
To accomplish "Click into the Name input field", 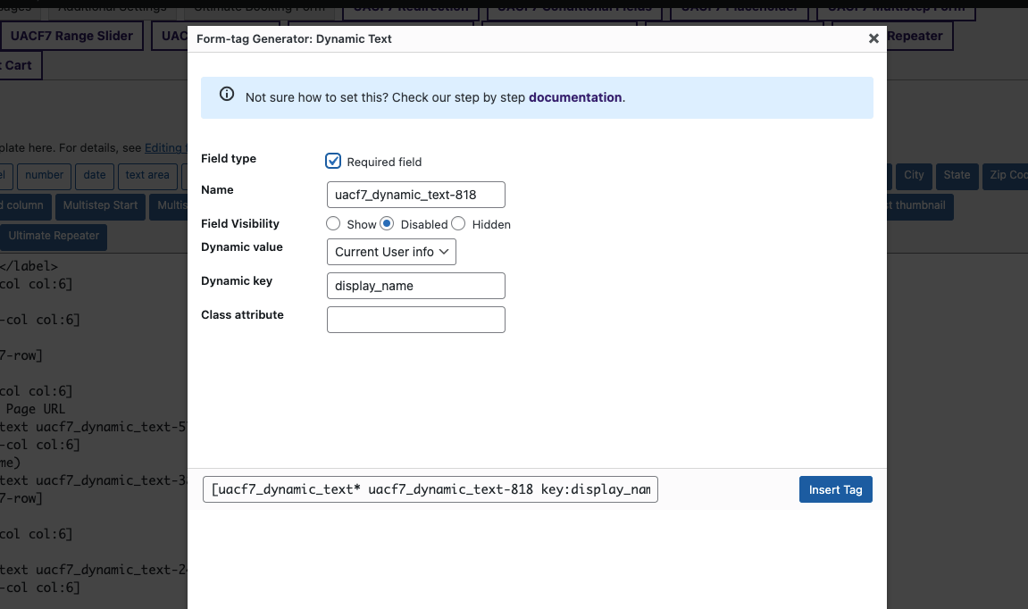I will coord(415,195).
